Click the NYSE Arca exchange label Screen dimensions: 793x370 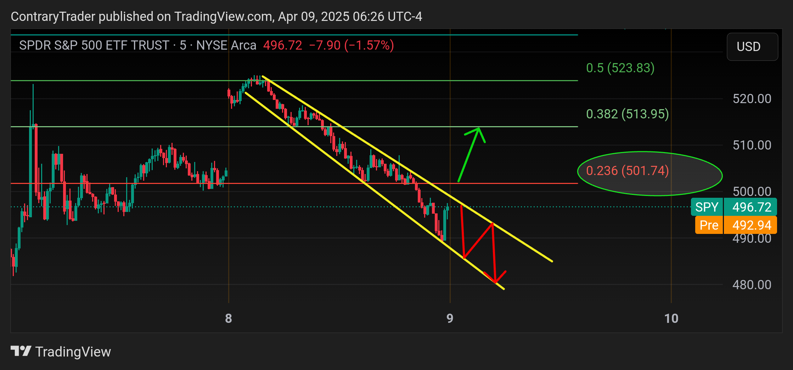coord(226,45)
